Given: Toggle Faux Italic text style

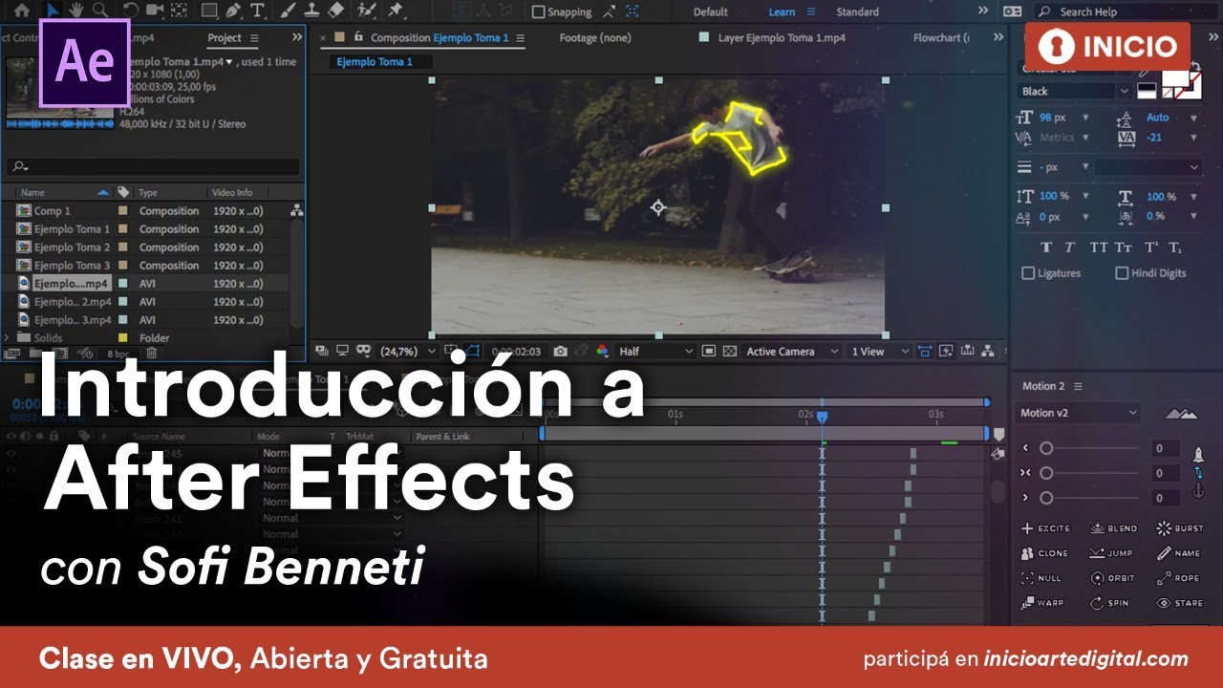Looking at the screenshot, I should coord(1070,247).
